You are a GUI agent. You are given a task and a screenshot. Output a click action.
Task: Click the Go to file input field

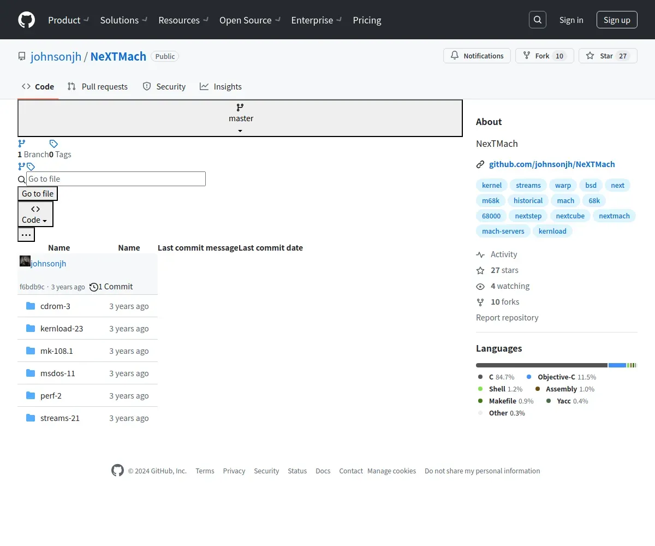click(x=116, y=179)
